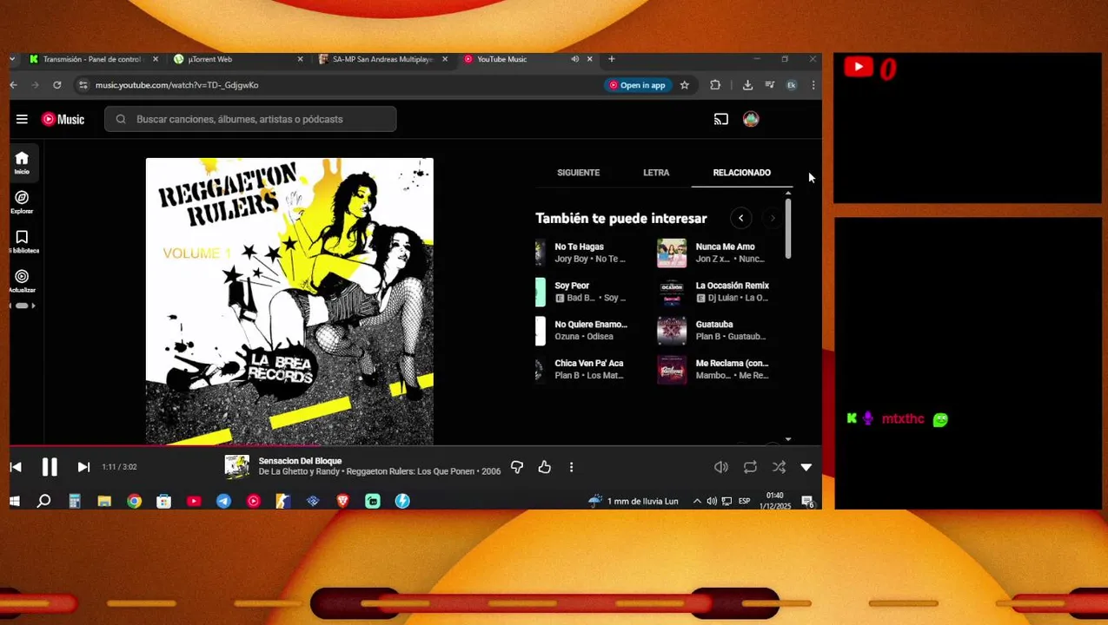This screenshot has height=625, width=1108.
Task: Open Chrome from the taskbar
Action: [134, 501]
